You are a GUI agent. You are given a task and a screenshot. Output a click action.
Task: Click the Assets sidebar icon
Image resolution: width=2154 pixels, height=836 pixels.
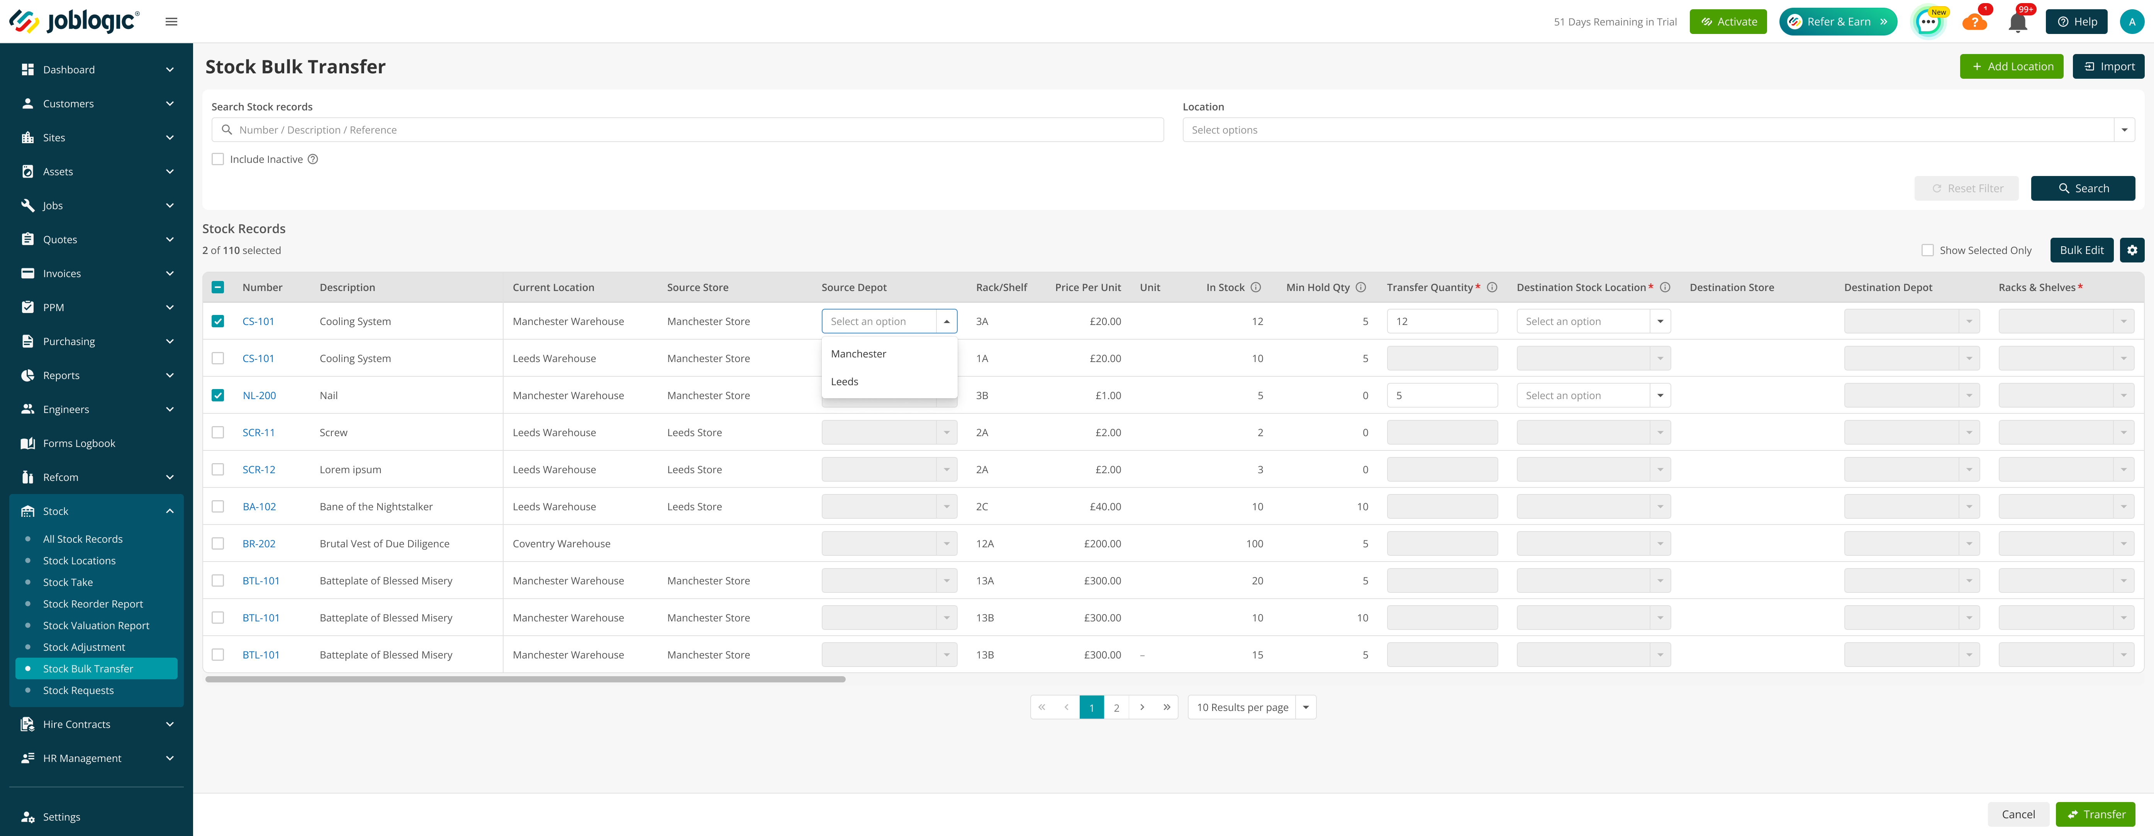[x=27, y=171]
